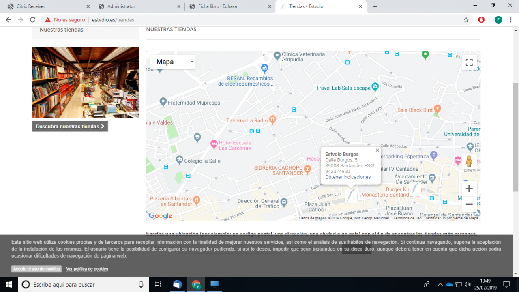This screenshot has height=292, width=519.
Task: Reload the page with the refresh icon
Action: 33,20
